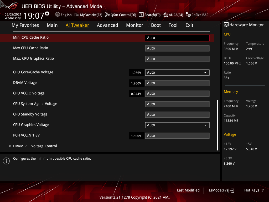Click the 38x ratio value

(226, 78)
